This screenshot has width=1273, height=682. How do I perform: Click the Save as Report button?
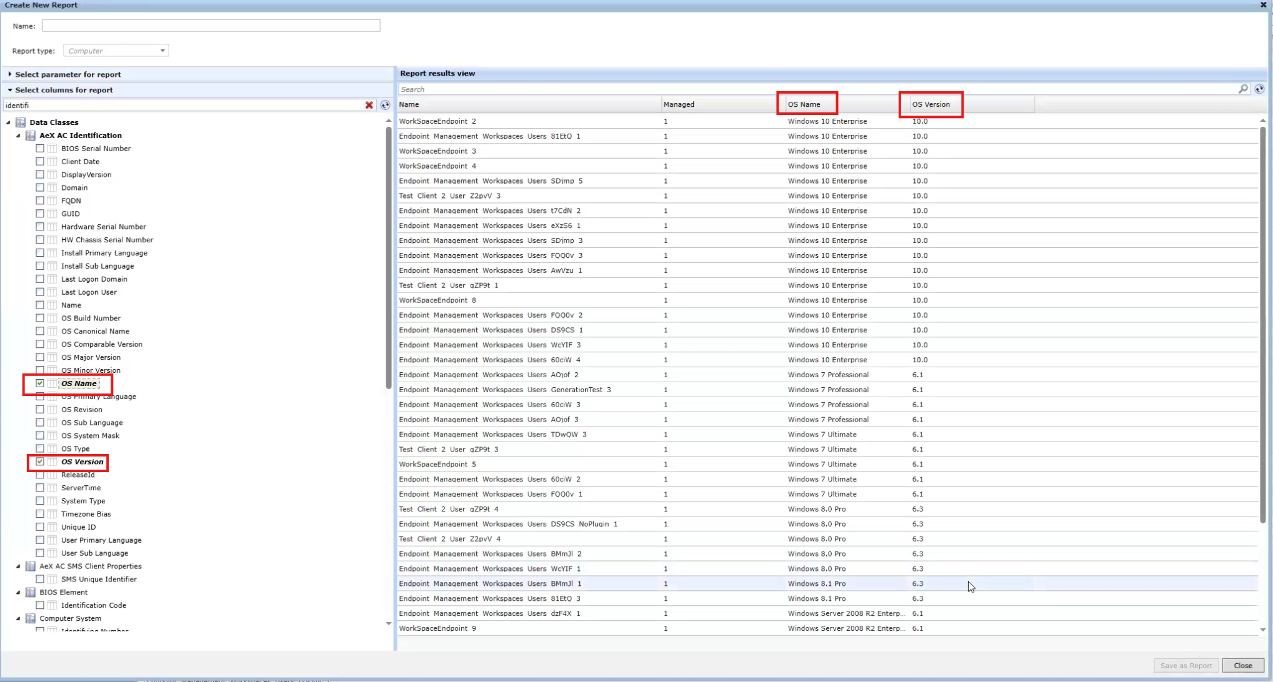(1186, 665)
